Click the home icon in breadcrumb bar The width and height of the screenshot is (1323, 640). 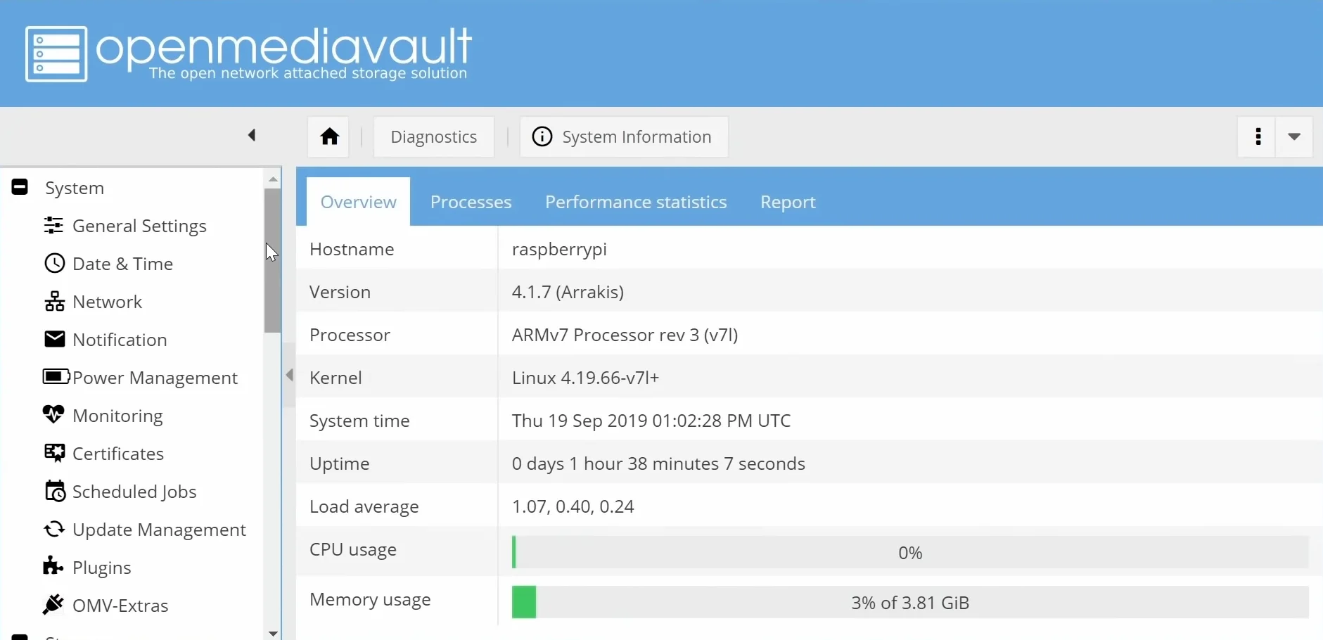click(329, 136)
